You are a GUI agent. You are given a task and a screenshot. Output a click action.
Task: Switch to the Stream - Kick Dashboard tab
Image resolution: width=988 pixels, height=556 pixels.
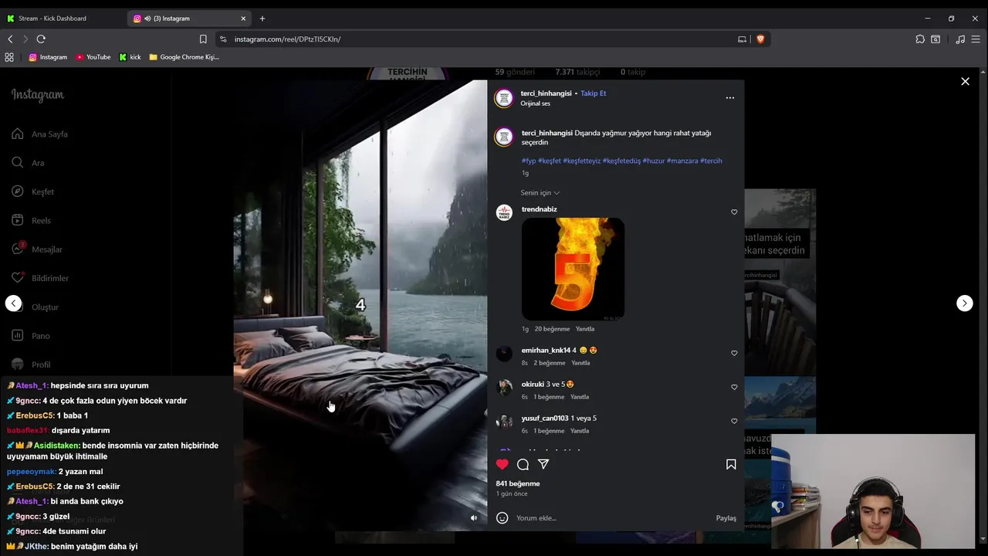(64, 19)
